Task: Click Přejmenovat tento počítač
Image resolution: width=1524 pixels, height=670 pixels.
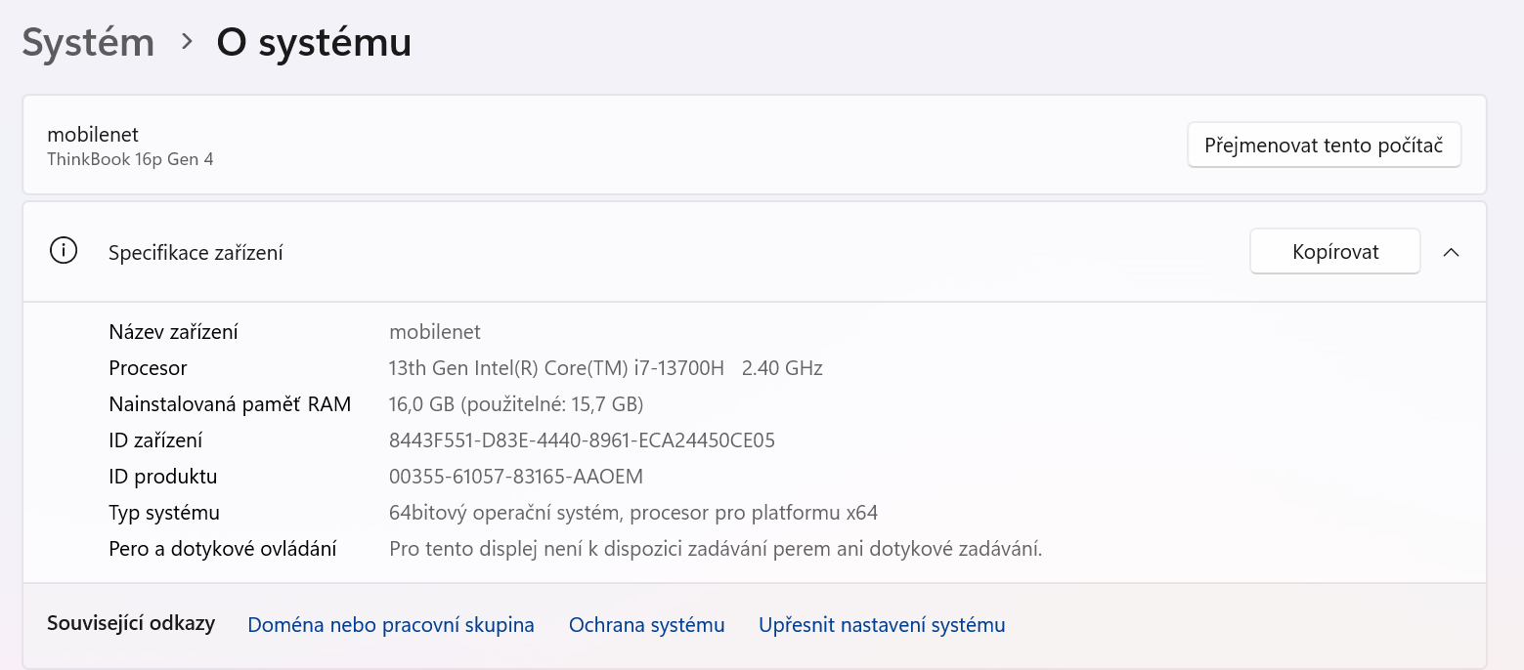Action: [x=1324, y=144]
